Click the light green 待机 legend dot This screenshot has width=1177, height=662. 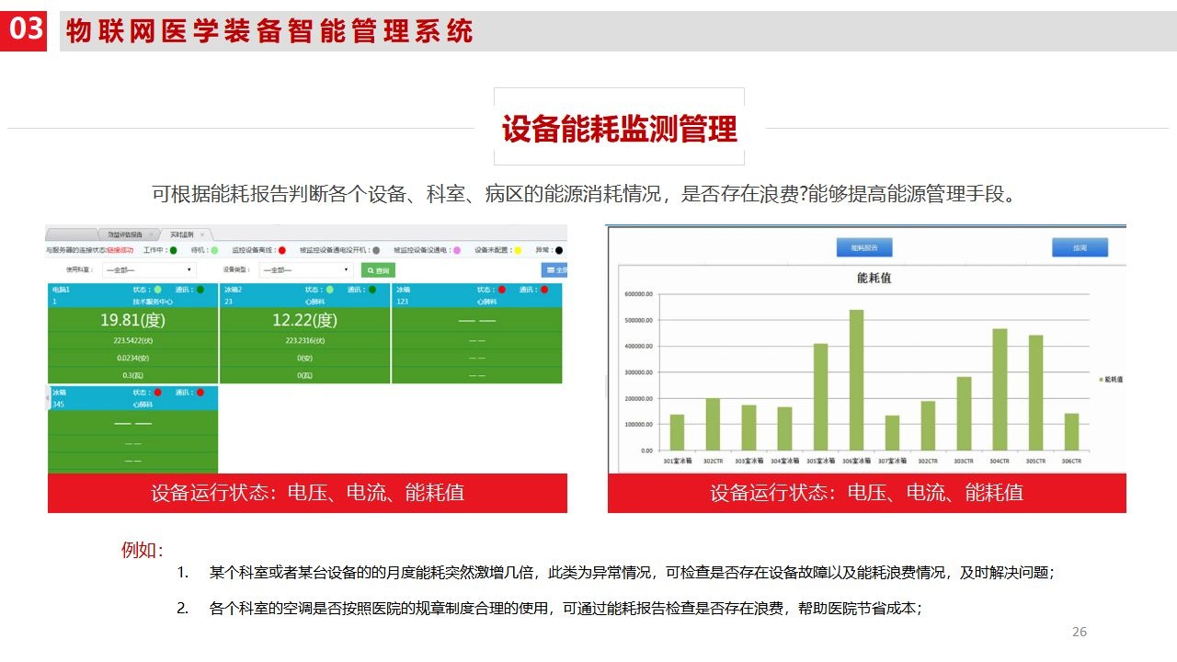point(214,250)
